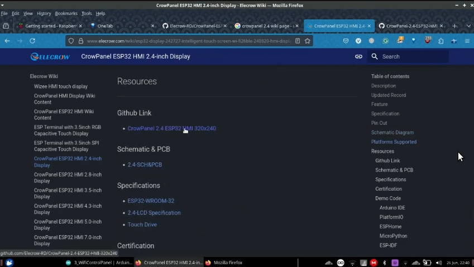Viewport: 474px width, 267px height.
Task: Jump to Certification in table of contents
Action: tap(389, 189)
